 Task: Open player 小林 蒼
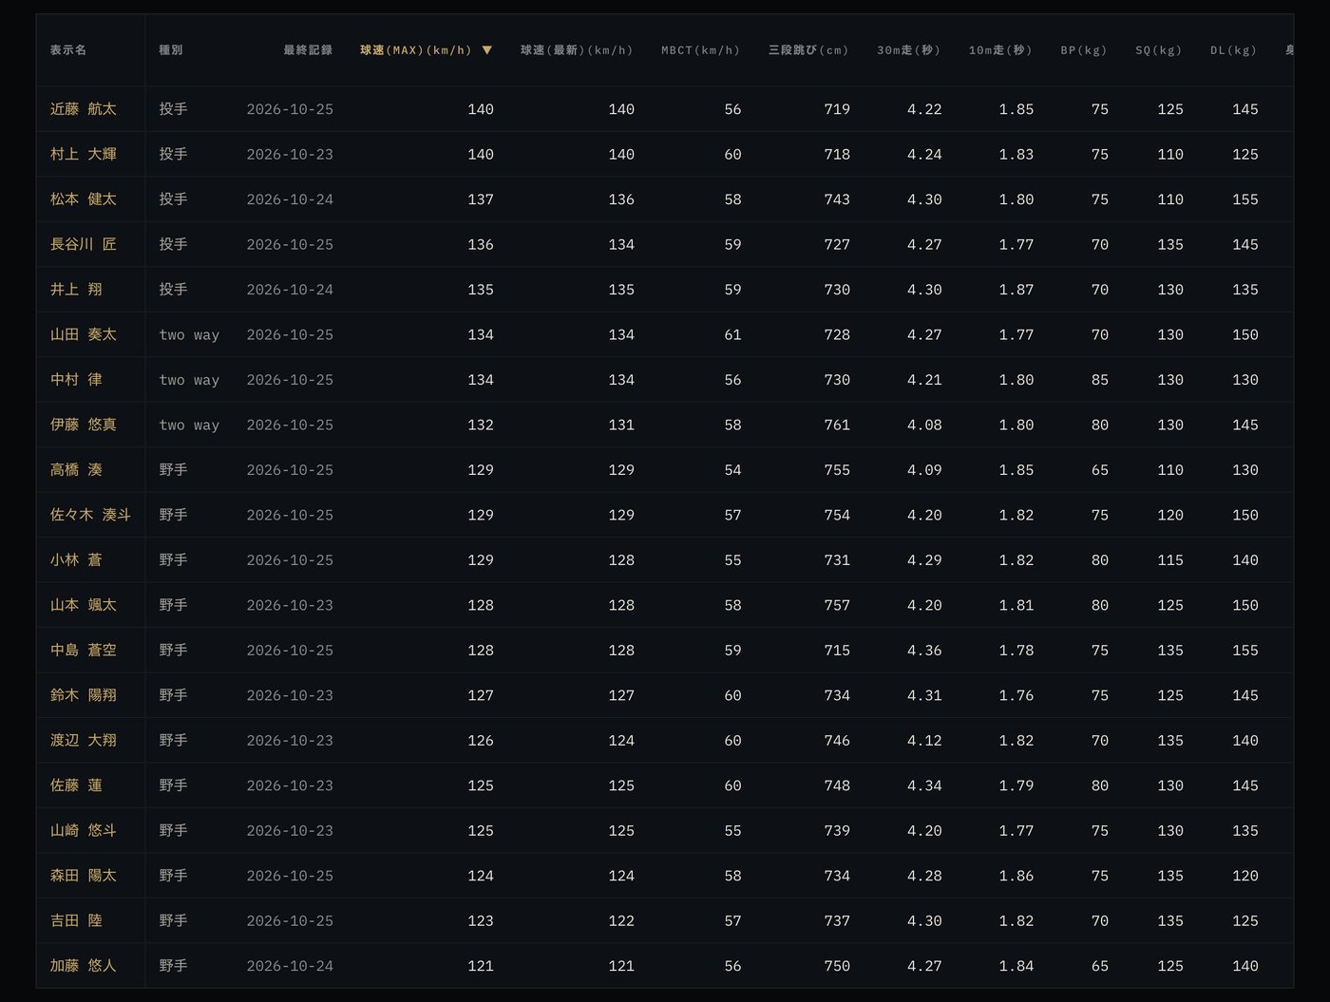[76, 560]
